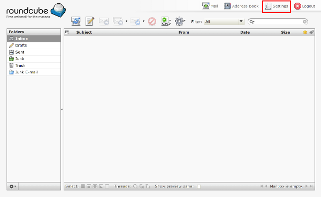Go to first page of messages
Screen dimensions: 321x197
261,186
